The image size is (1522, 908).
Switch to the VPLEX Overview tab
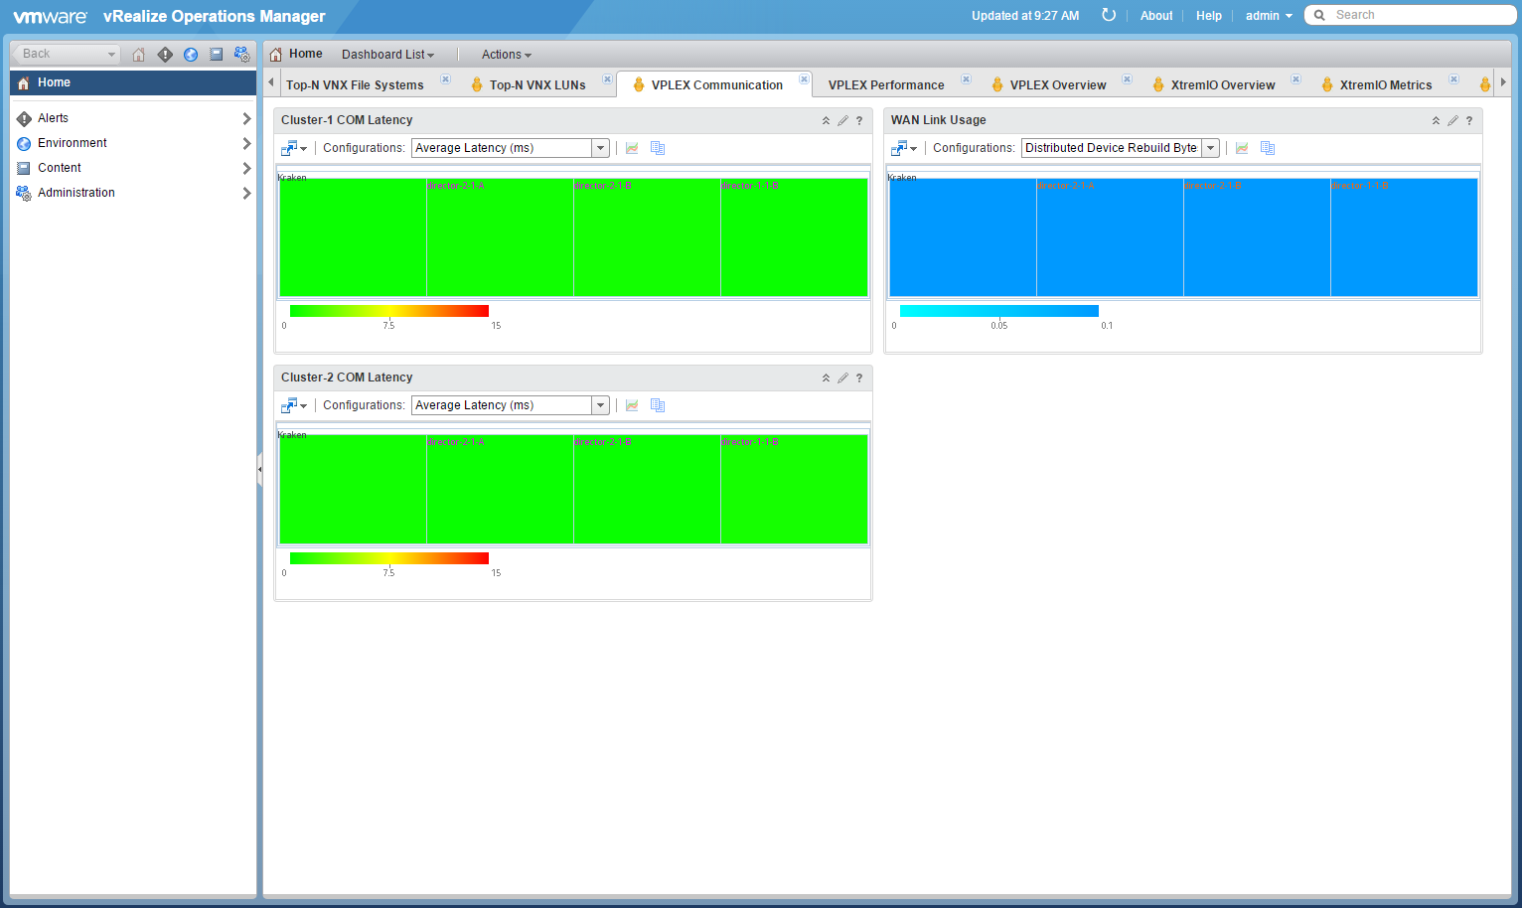tap(1058, 85)
